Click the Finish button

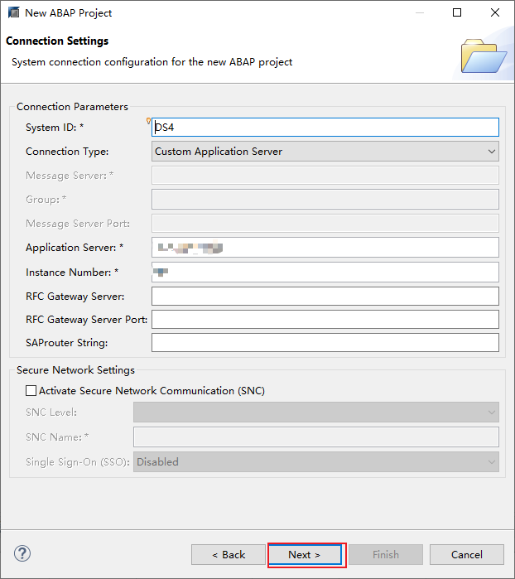(385, 554)
